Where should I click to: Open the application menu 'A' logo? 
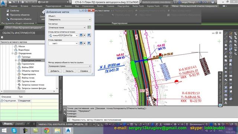click(3, 3)
